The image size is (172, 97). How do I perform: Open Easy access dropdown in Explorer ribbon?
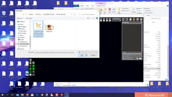(x=126, y=11)
